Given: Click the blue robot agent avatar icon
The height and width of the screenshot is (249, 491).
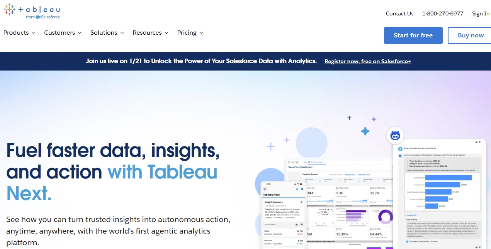Looking at the screenshot, I should tap(395, 135).
